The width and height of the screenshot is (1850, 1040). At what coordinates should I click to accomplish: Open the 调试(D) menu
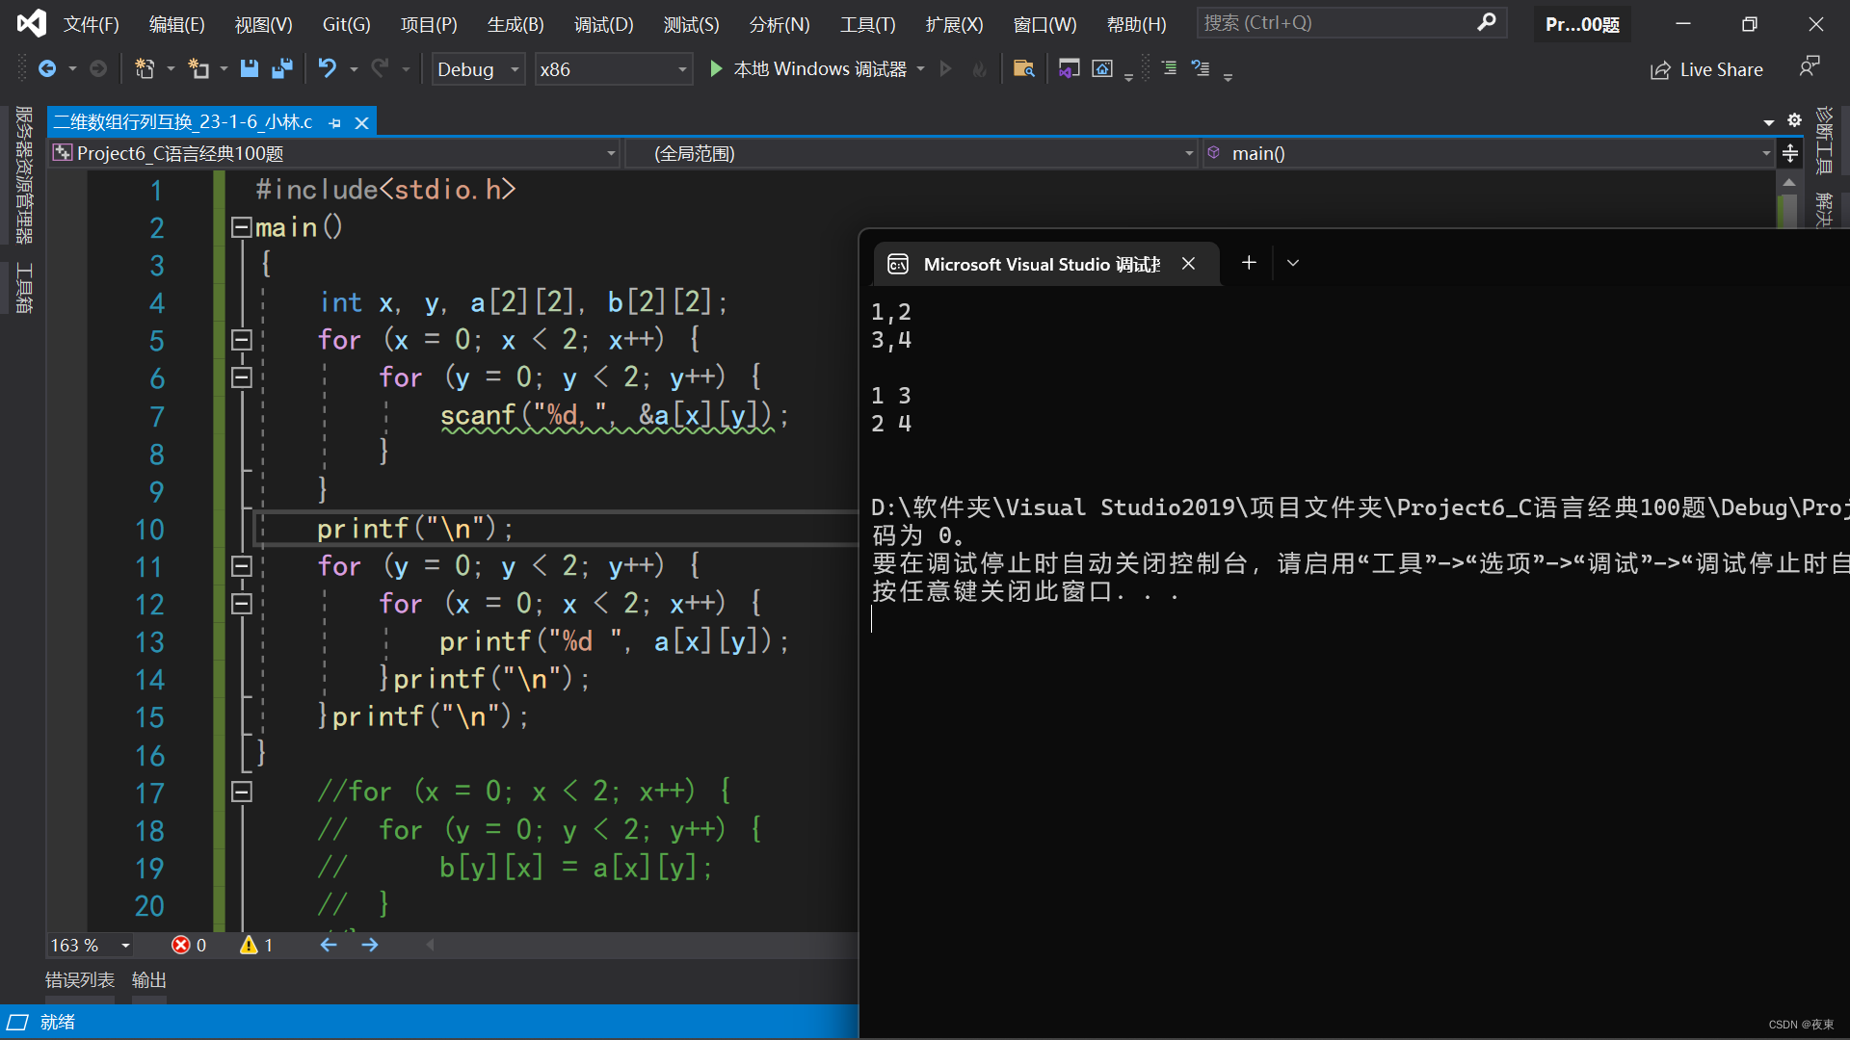pyautogui.click(x=603, y=24)
